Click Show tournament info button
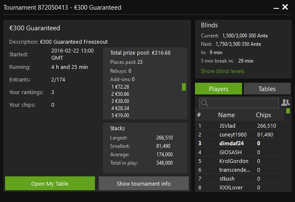 [143, 183]
